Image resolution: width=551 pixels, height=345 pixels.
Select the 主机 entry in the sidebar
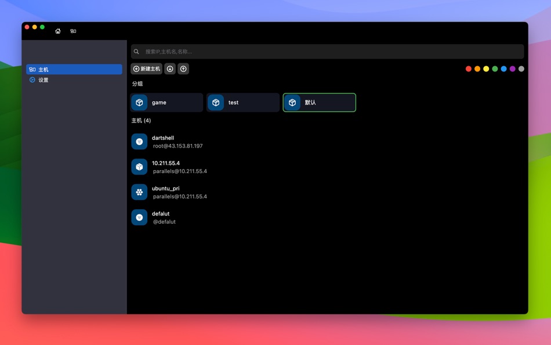coord(74,69)
